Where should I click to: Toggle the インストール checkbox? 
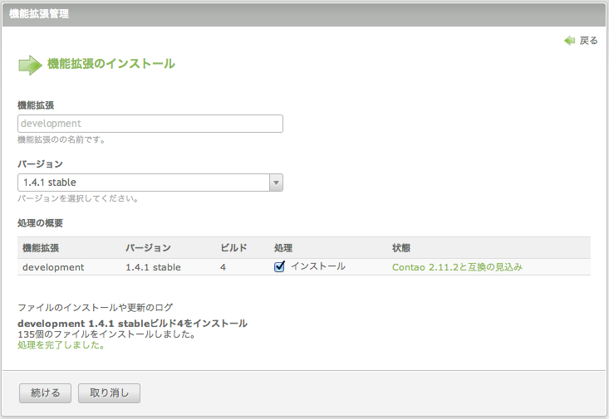coord(279,267)
